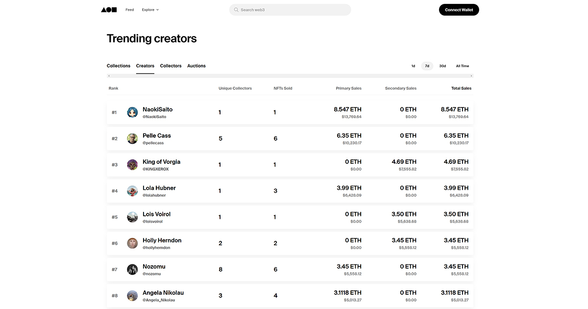
Task: Sort by Secondary Sales column header
Action: pyautogui.click(x=401, y=88)
